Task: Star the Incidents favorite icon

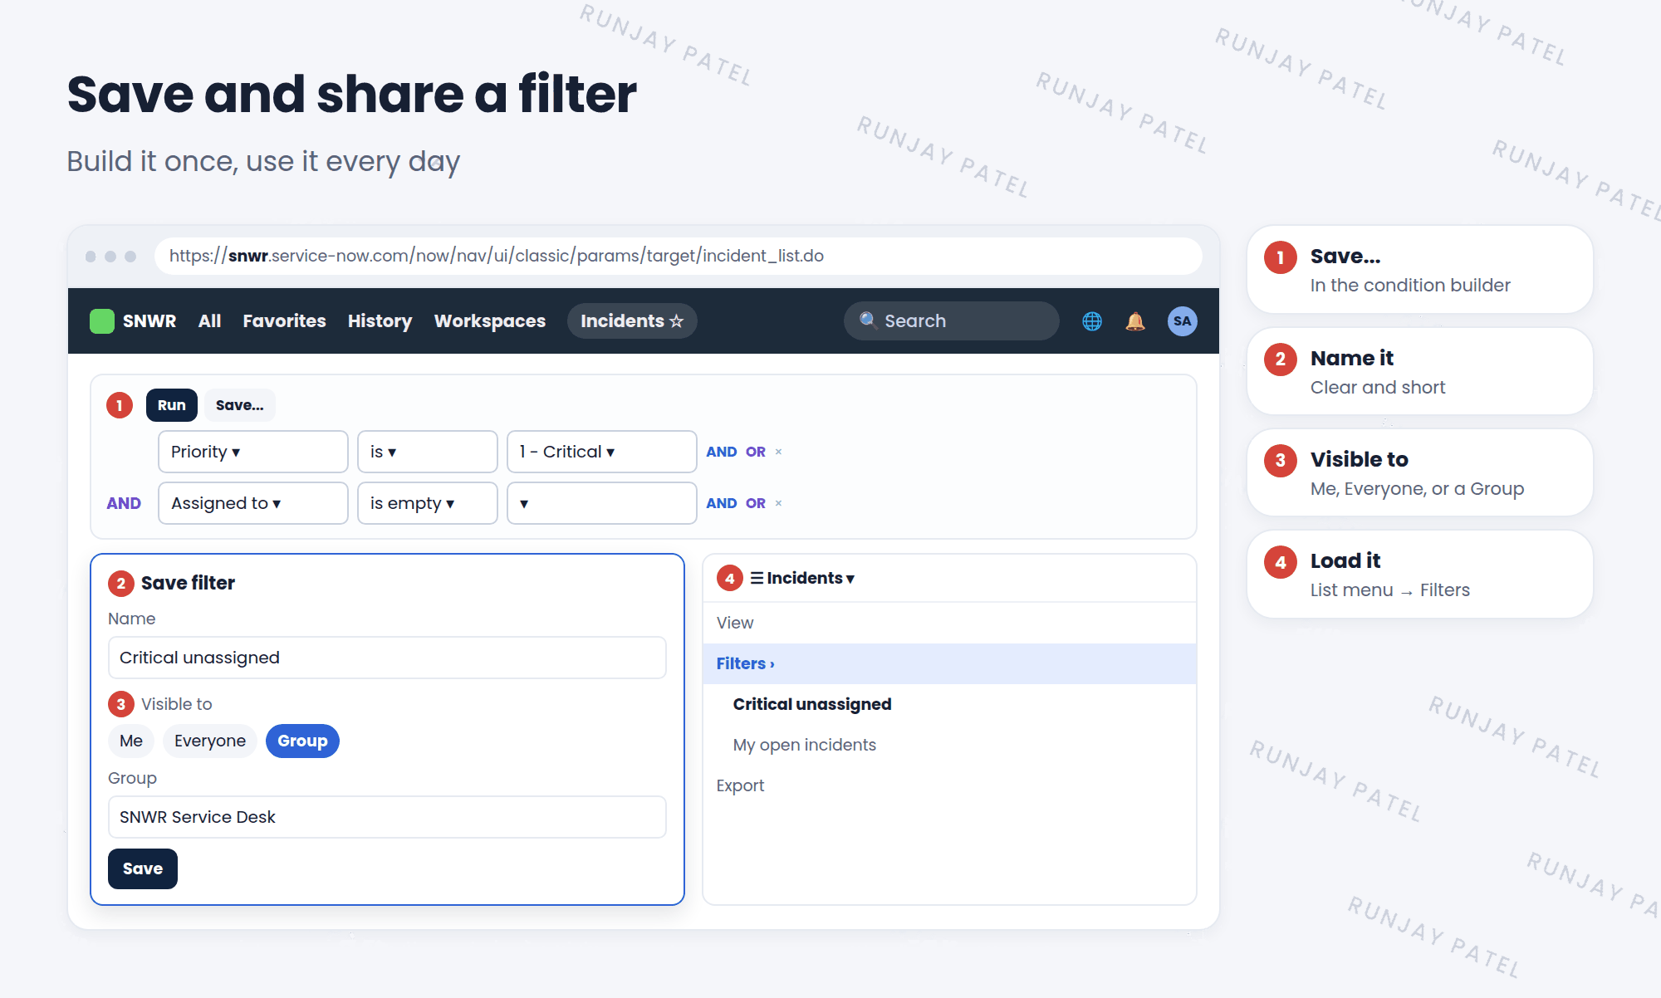Action: click(x=676, y=321)
